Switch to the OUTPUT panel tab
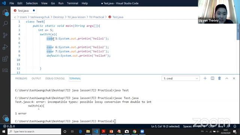Image resolution: width=240 pixels, height=135 pixels. click(36, 78)
